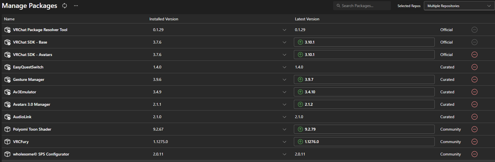
Task: Click the refresh packages icon
Action: (65, 6)
